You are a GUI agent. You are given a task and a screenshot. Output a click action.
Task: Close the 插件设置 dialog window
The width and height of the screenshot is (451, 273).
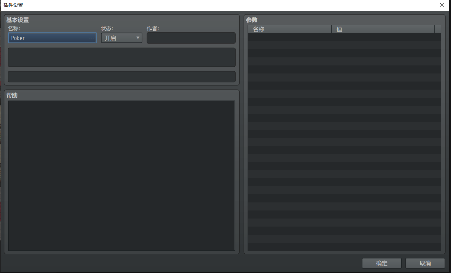442,5
